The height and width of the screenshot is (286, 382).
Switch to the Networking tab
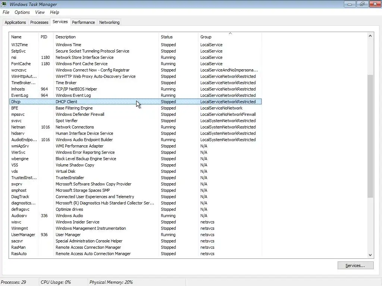tap(109, 22)
